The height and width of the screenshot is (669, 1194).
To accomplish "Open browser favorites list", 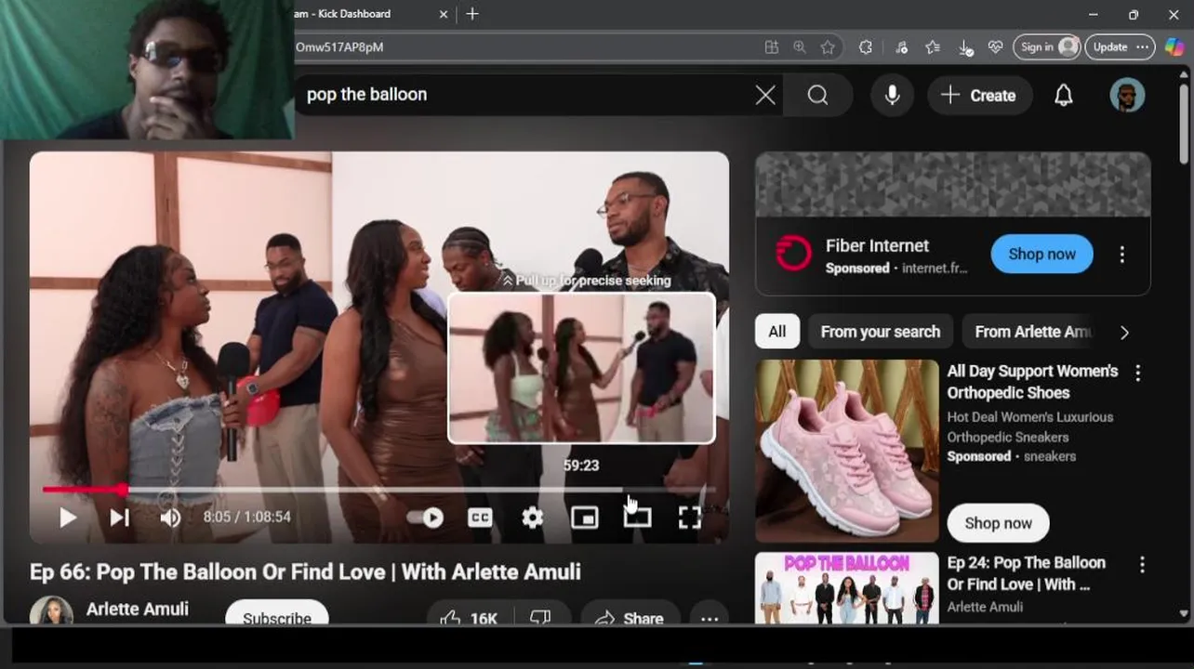I will (x=933, y=47).
